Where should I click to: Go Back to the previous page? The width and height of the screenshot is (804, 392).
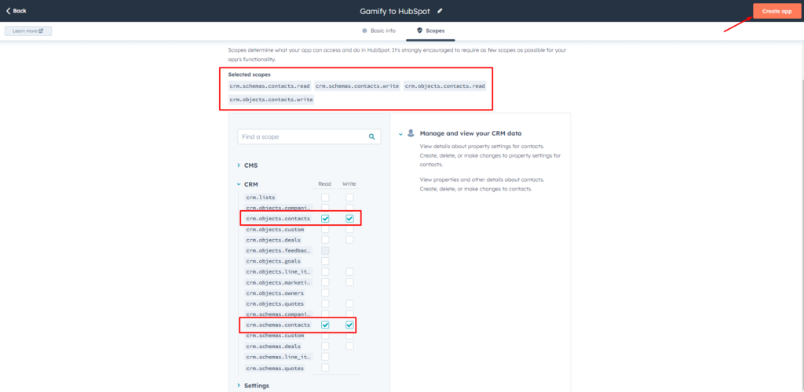(16, 11)
